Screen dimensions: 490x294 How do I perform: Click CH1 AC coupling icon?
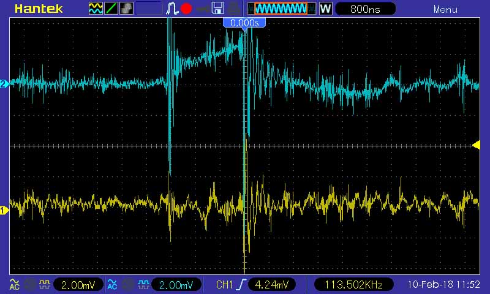pyautogui.click(x=14, y=284)
